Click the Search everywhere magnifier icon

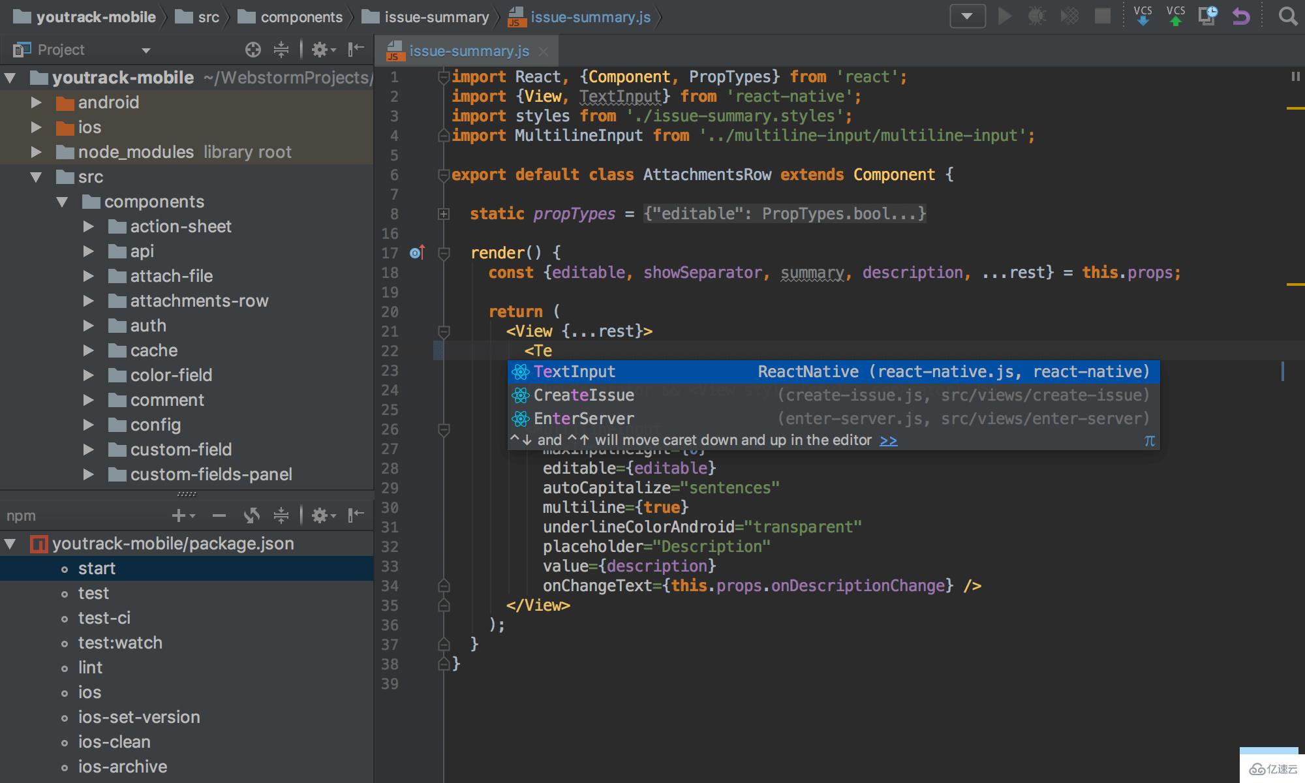tap(1288, 17)
